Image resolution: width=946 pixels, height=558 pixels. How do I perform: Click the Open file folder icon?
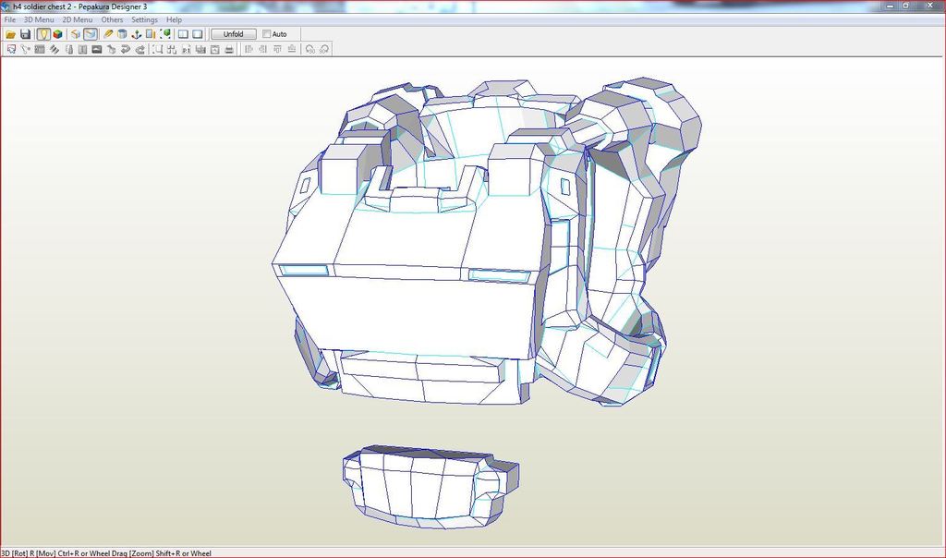tap(11, 34)
